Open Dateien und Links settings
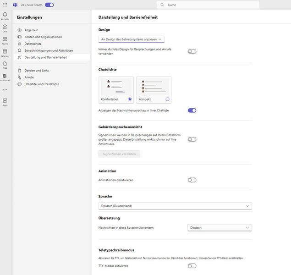The width and height of the screenshot is (291, 275). [x=52, y=71]
